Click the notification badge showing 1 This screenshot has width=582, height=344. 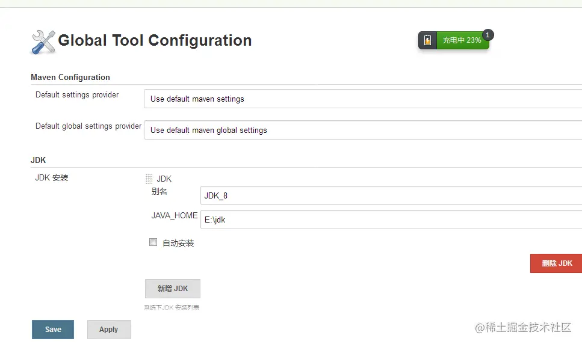click(488, 35)
